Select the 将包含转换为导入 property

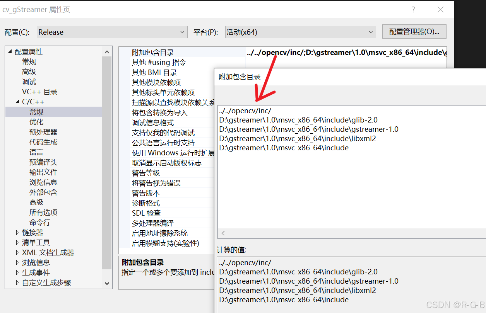click(x=159, y=113)
